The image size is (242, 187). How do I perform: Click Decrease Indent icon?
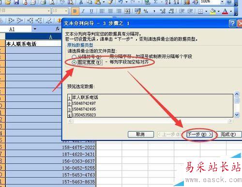pos(182,11)
